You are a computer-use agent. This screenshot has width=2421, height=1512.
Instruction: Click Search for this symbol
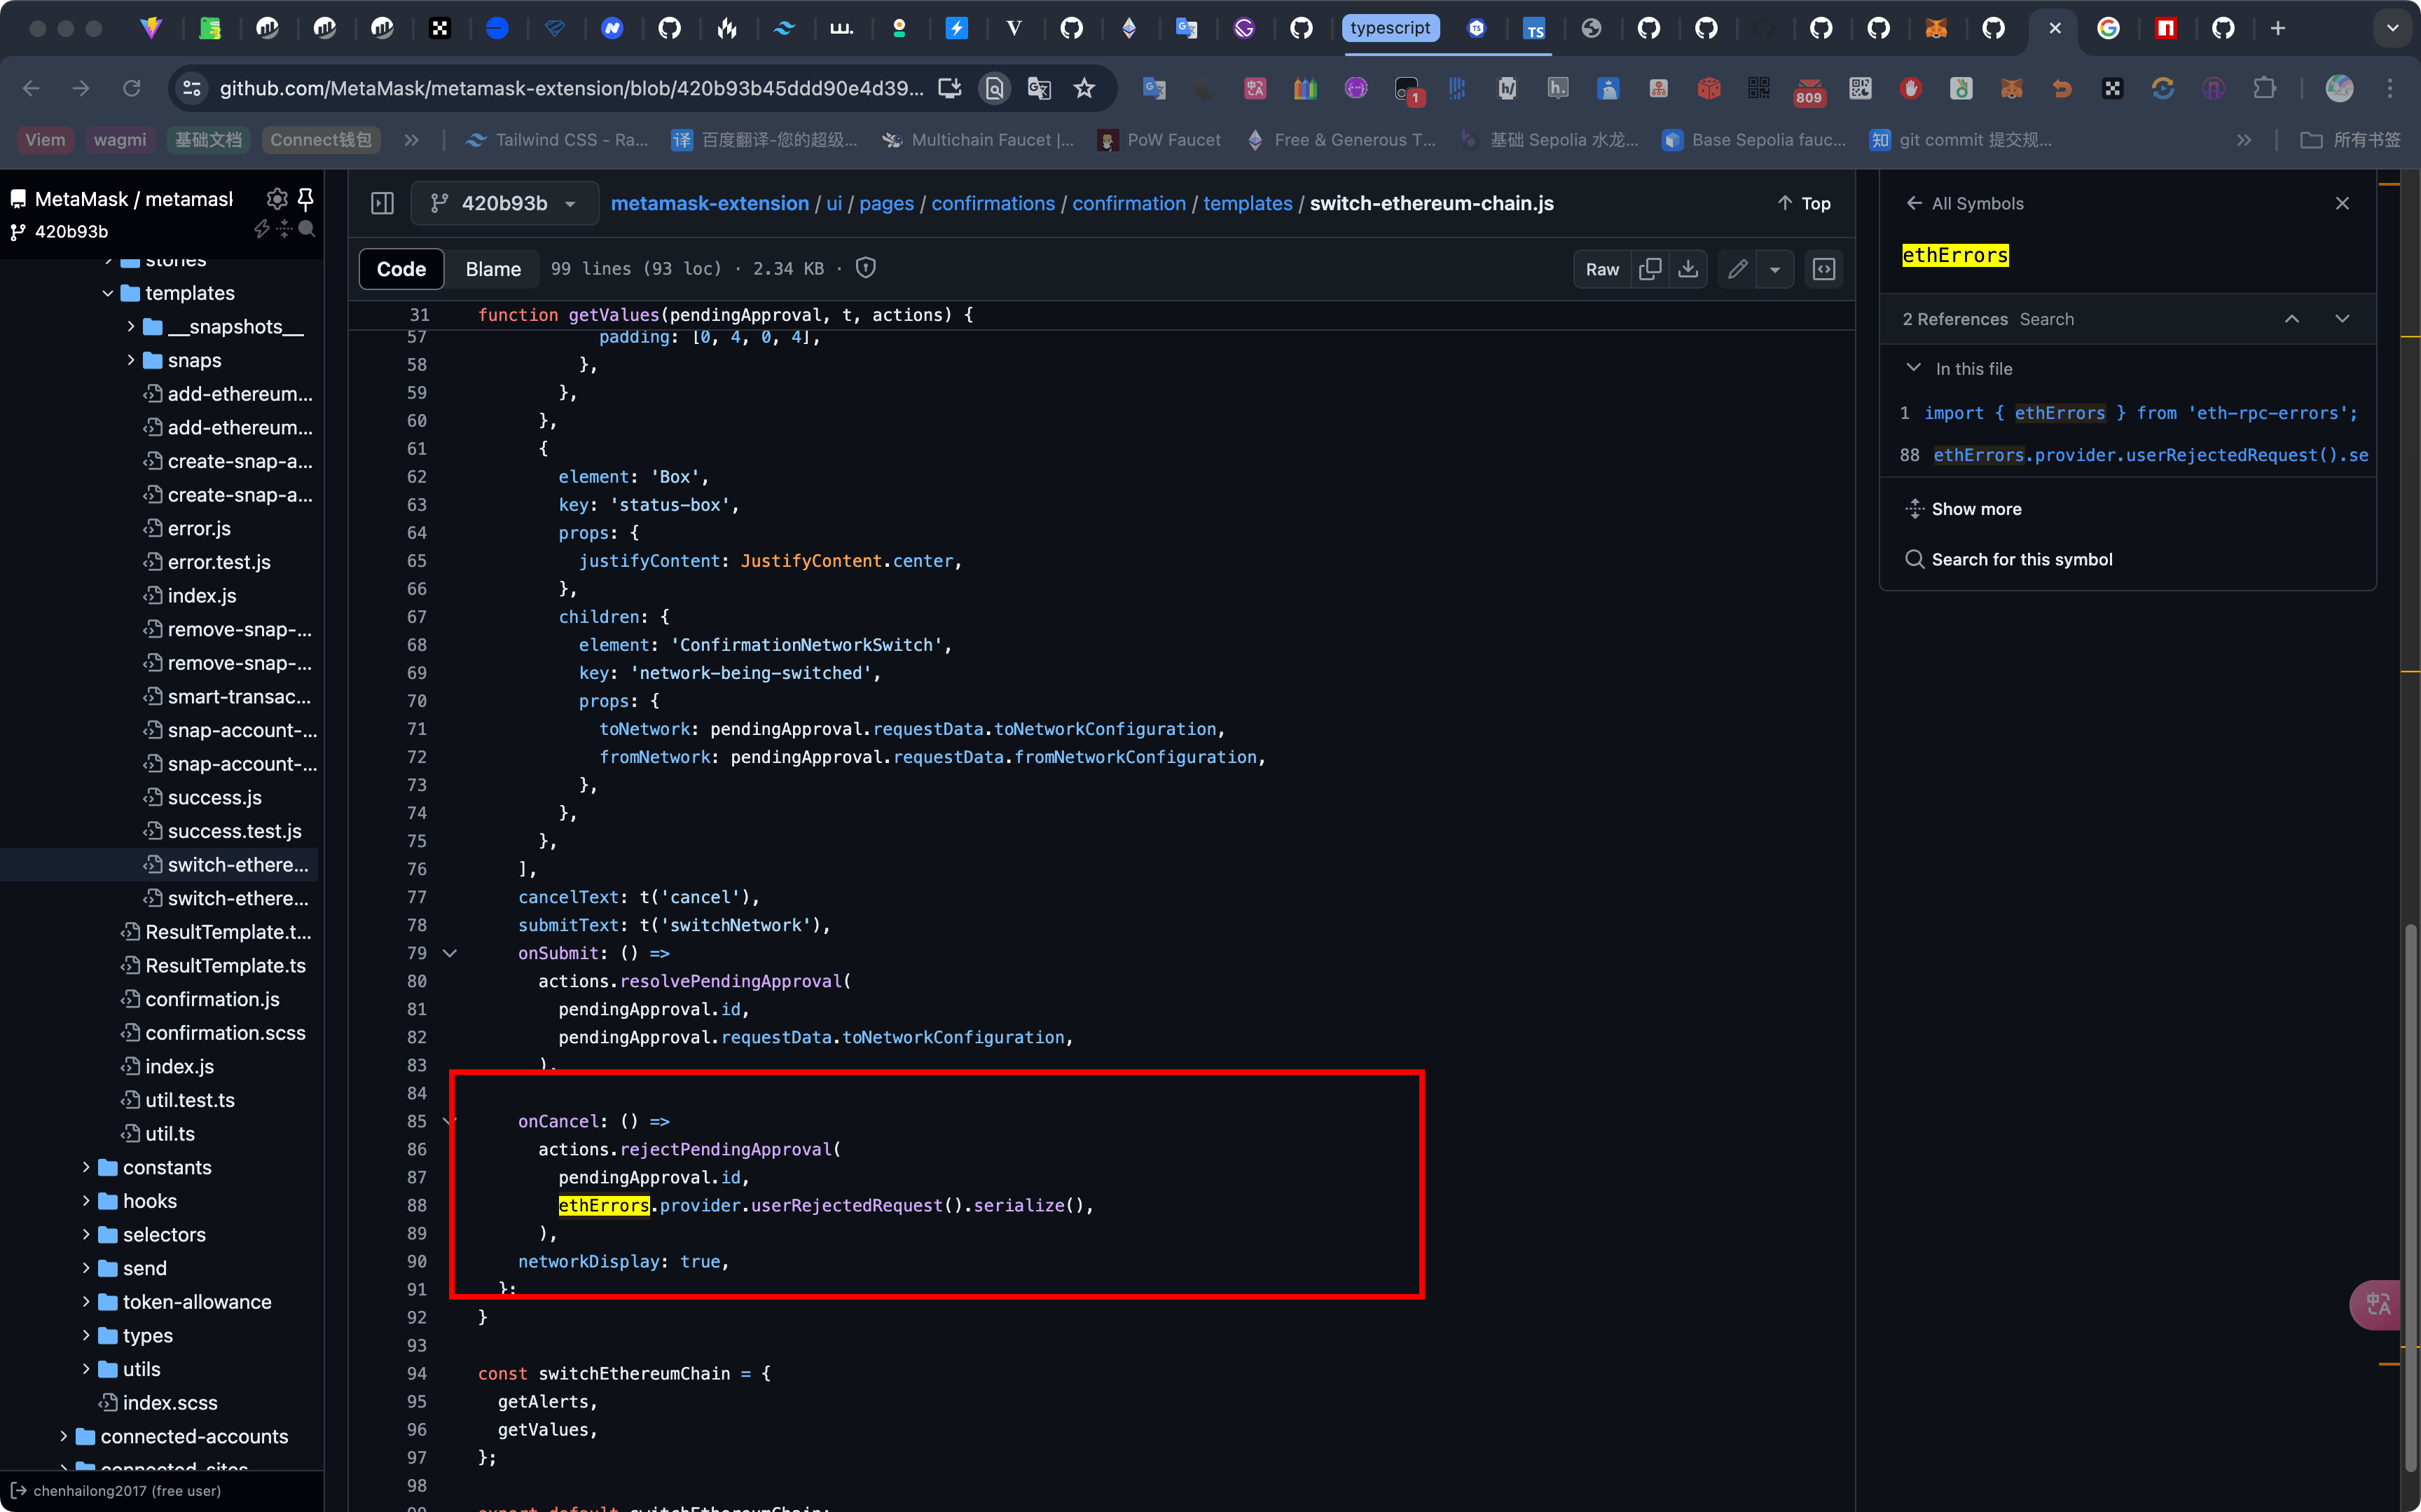(2009, 559)
